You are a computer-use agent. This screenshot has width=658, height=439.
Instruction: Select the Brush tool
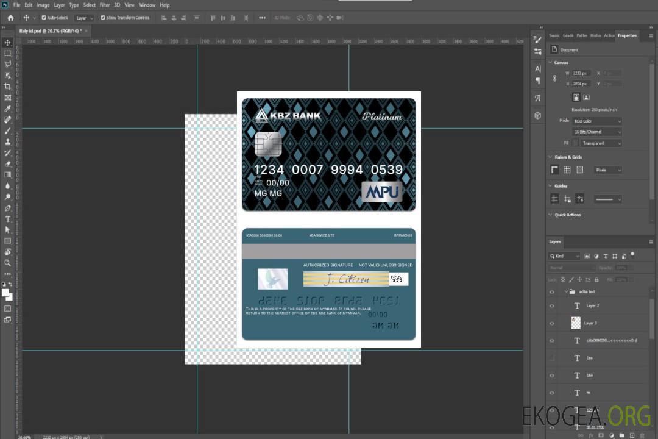(7, 130)
